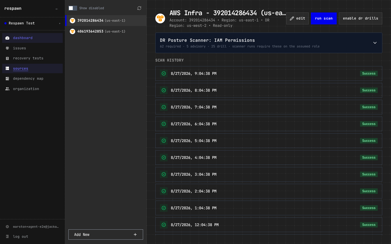Screen dimensions: 391x244
Task: Refresh the sources list
Action: (x=139, y=8)
